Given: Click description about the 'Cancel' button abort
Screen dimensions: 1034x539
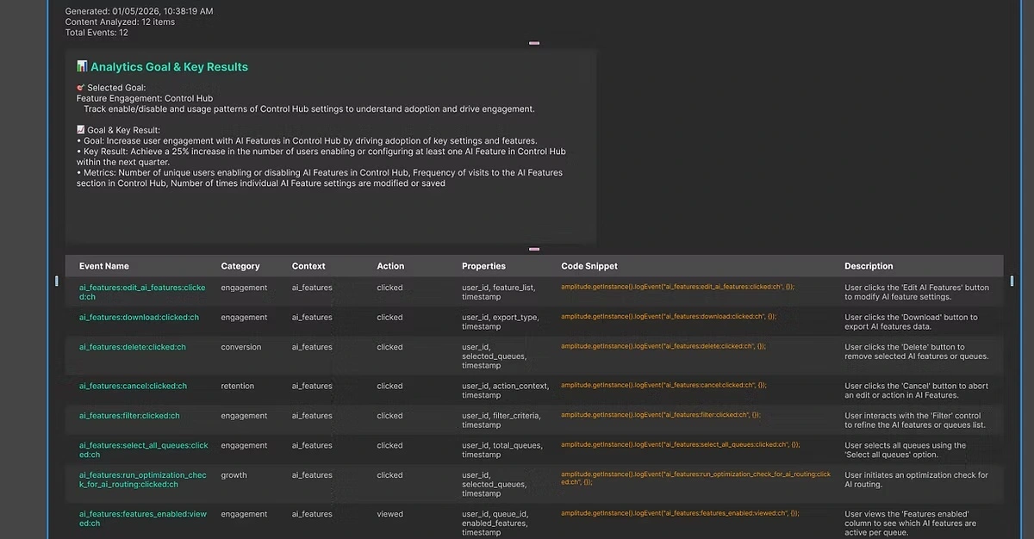Looking at the screenshot, I should (916, 390).
